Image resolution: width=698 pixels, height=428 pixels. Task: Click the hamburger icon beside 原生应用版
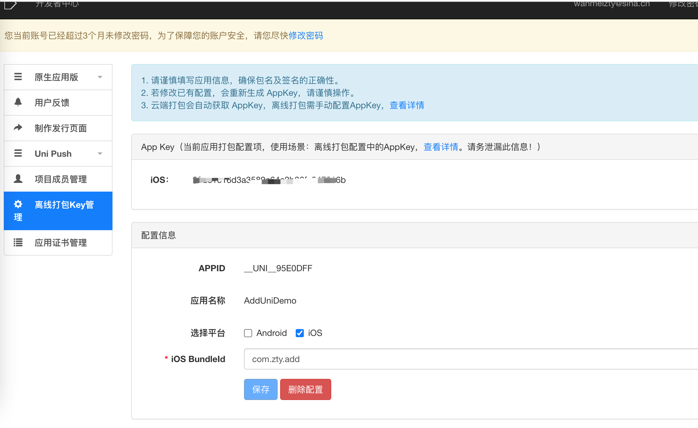[18, 77]
